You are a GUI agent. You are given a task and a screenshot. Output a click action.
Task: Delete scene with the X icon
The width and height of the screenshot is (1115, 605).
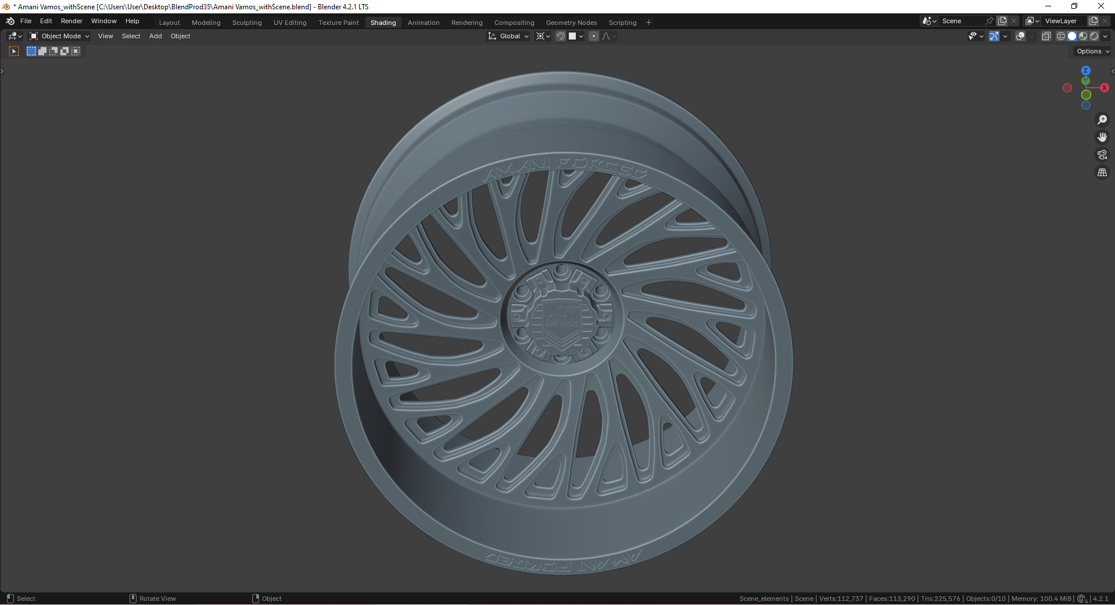coord(1014,21)
